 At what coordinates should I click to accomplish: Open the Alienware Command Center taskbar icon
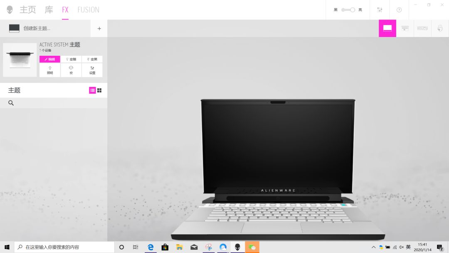[237, 247]
